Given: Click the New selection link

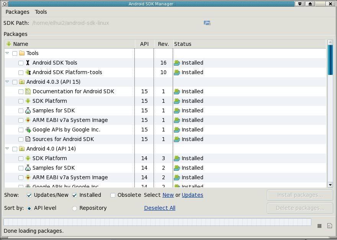Looking at the screenshot, I should tap(168, 195).
